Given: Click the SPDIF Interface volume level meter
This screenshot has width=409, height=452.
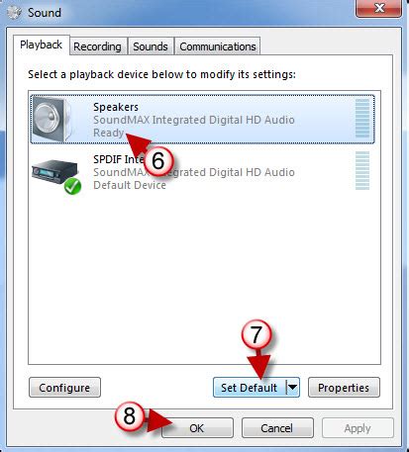Looking at the screenshot, I should 362,170.
